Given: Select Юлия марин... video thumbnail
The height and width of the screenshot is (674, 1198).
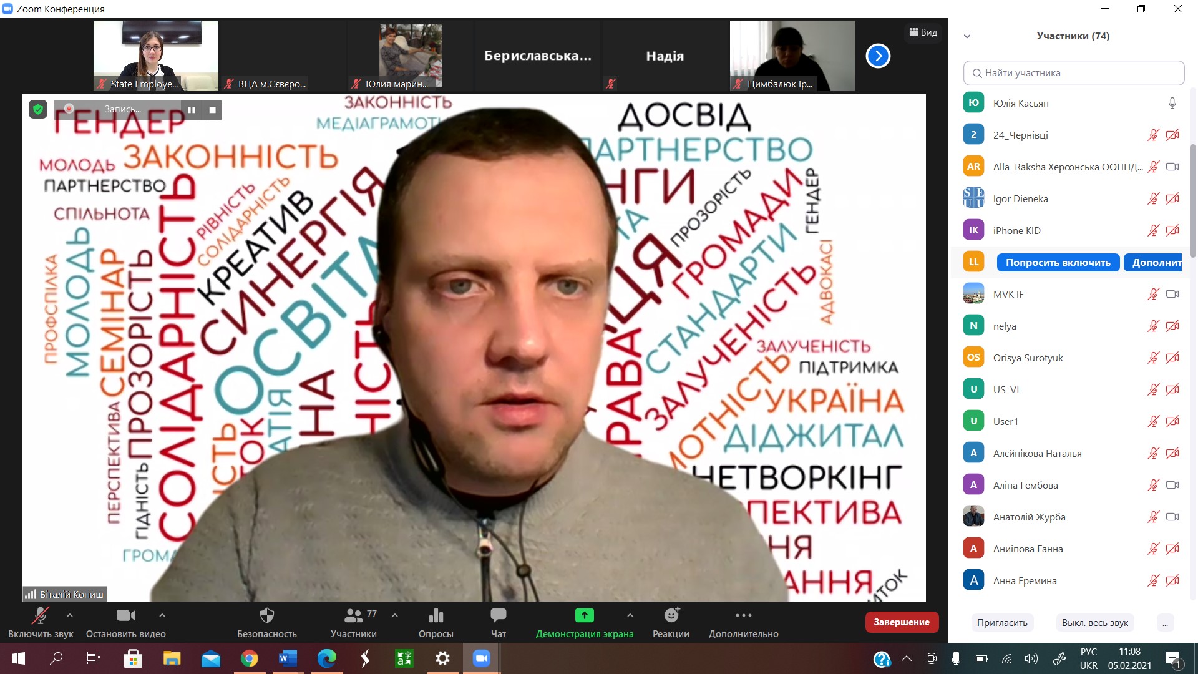Looking at the screenshot, I should [411, 56].
